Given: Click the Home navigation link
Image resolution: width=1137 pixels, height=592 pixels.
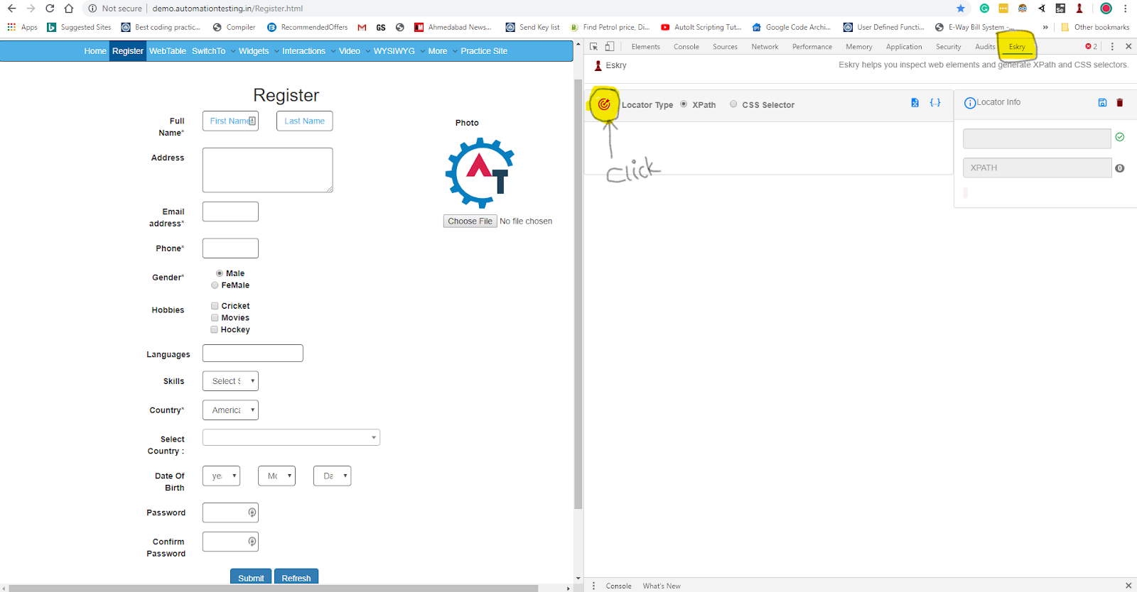Looking at the screenshot, I should point(95,51).
